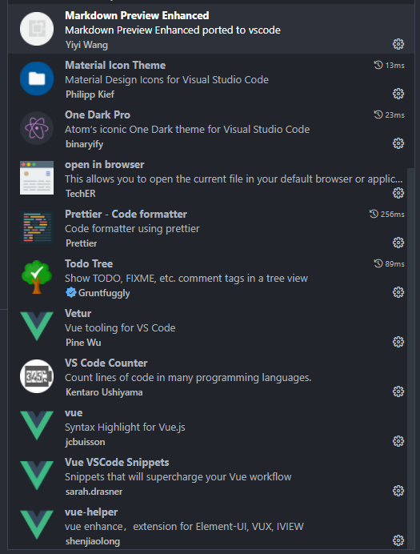Open gear dropdown for Todo Tree
Screen dimensions: 420x554
point(398,292)
